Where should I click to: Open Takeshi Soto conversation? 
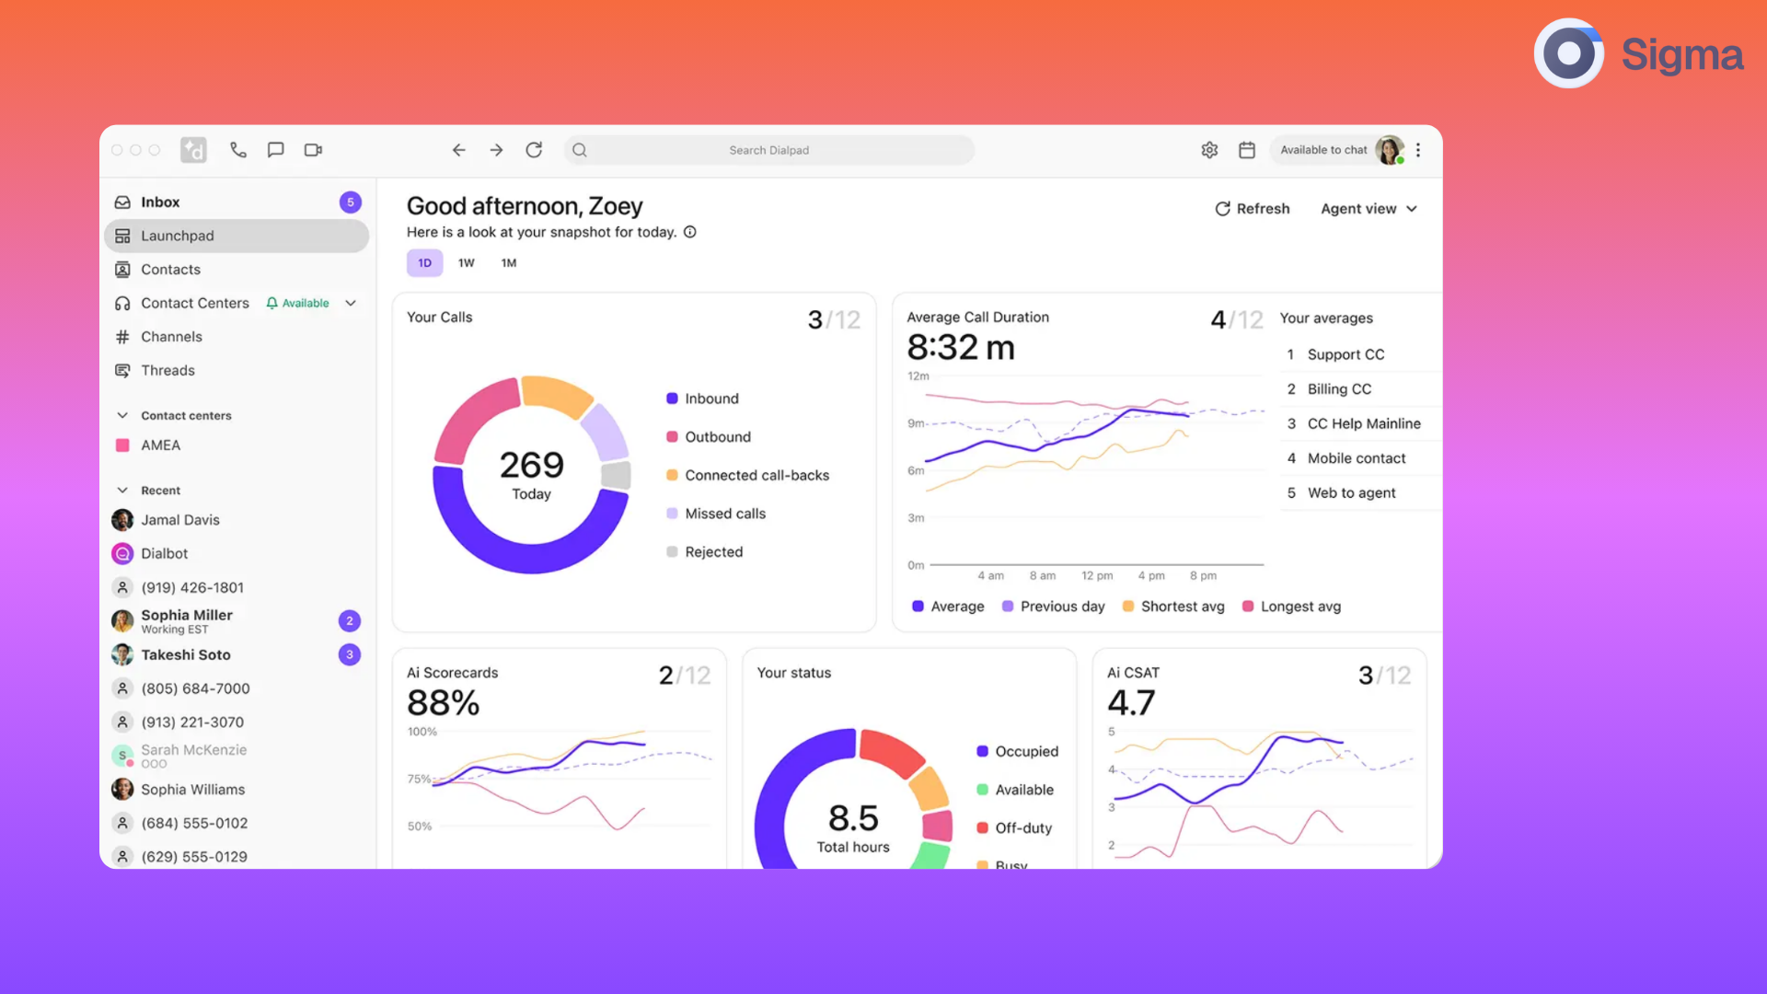pyautogui.click(x=237, y=654)
